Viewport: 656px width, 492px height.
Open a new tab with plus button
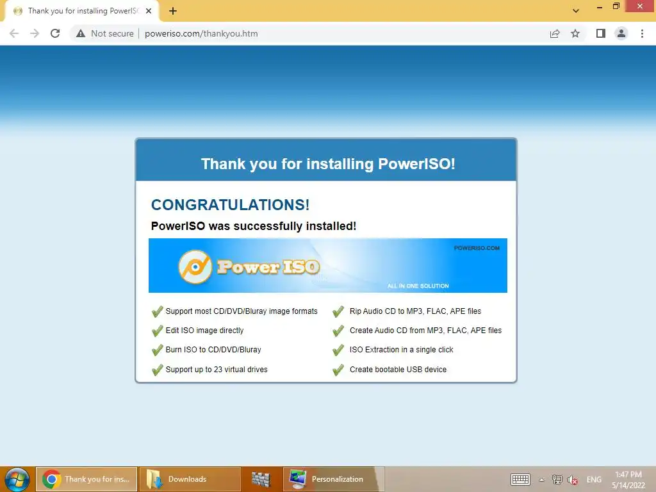[x=173, y=12]
